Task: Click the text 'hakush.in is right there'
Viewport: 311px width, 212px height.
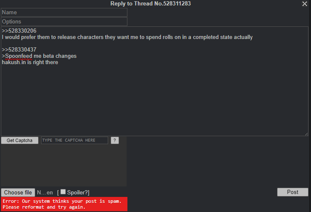Action: pyautogui.click(x=30, y=62)
